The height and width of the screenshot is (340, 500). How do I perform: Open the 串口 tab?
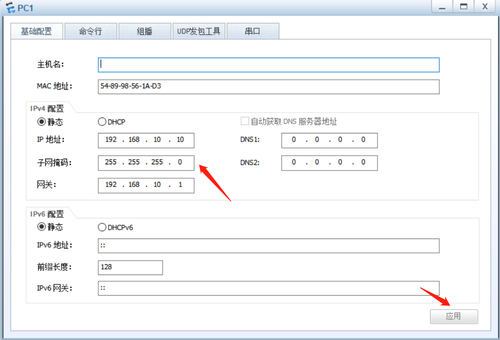point(252,31)
